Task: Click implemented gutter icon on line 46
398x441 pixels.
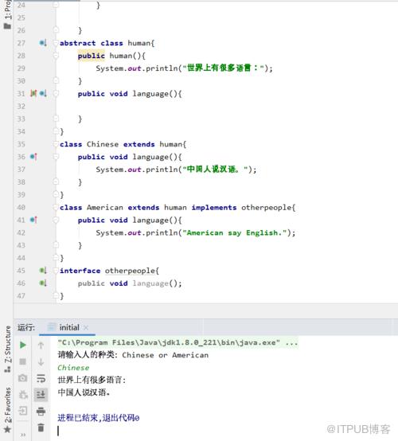Action: point(43,283)
